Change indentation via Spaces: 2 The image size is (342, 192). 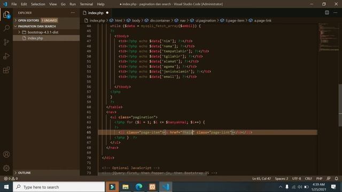coord(282,179)
